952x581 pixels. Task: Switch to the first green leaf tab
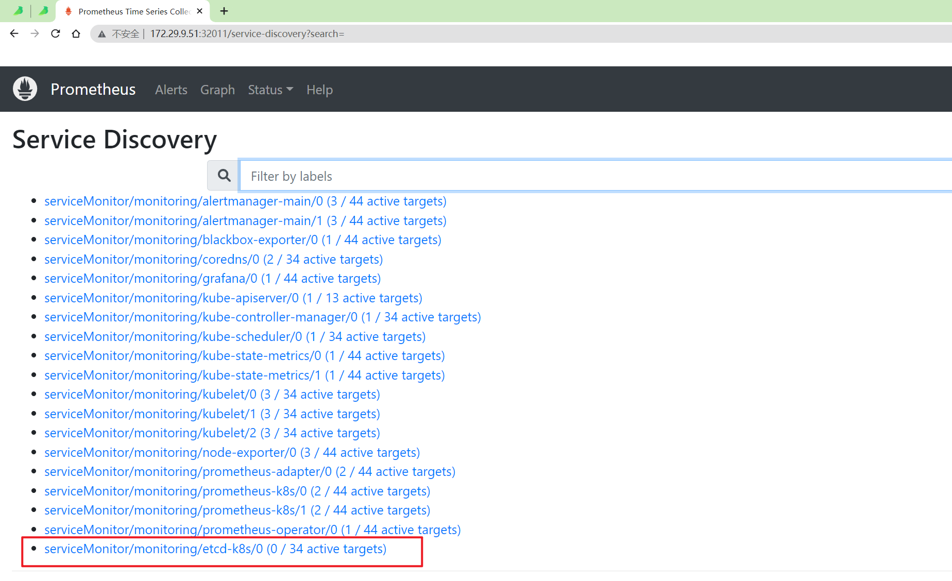18,11
